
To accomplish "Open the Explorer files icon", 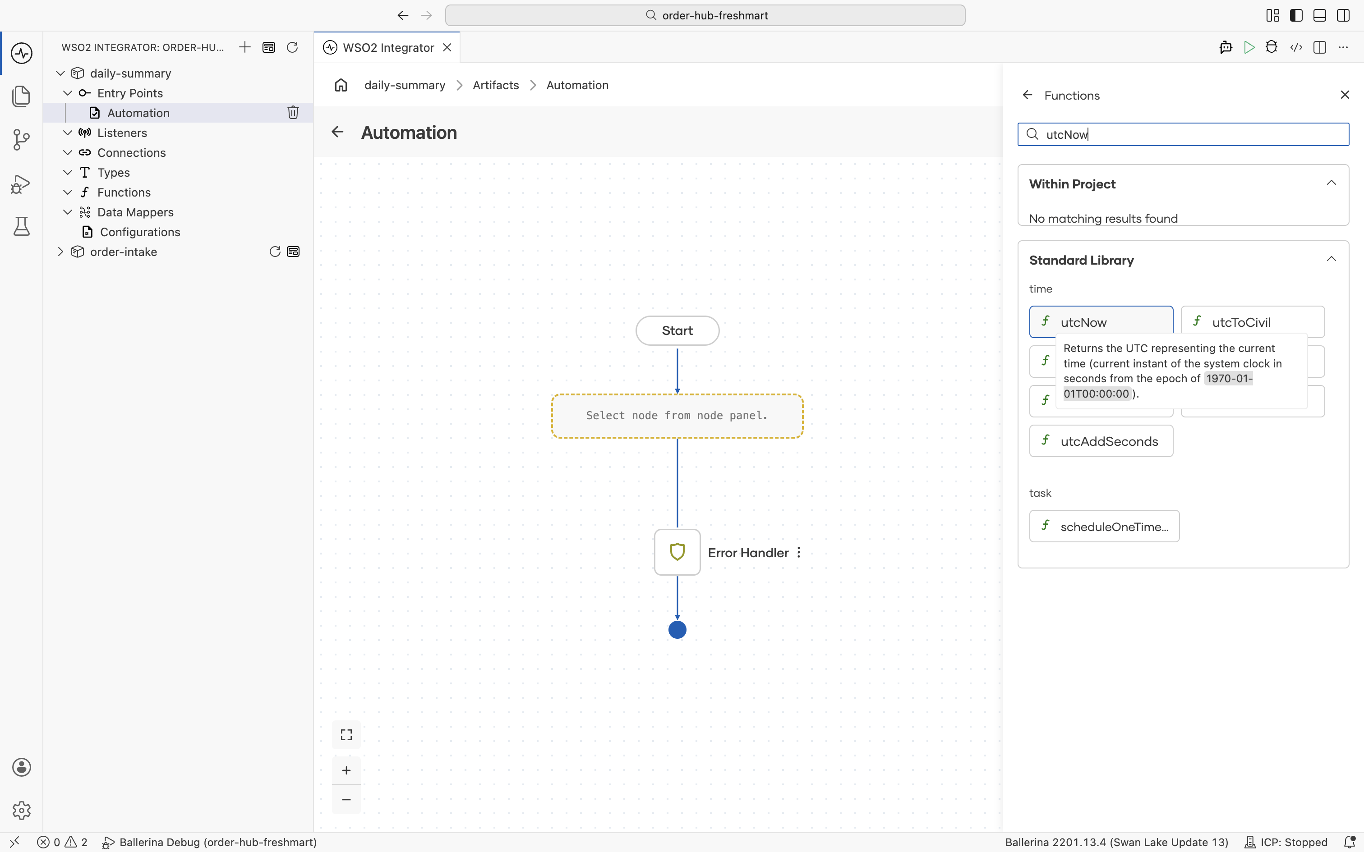I will click(21, 96).
